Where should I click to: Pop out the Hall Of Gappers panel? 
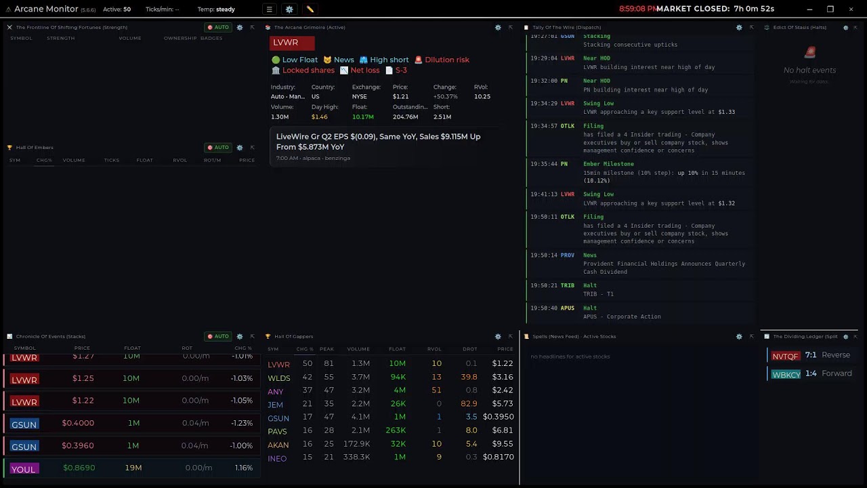[510, 336]
